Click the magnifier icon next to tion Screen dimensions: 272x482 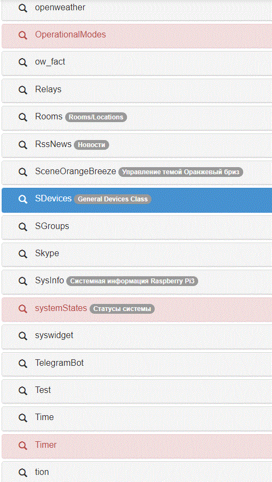(x=23, y=473)
